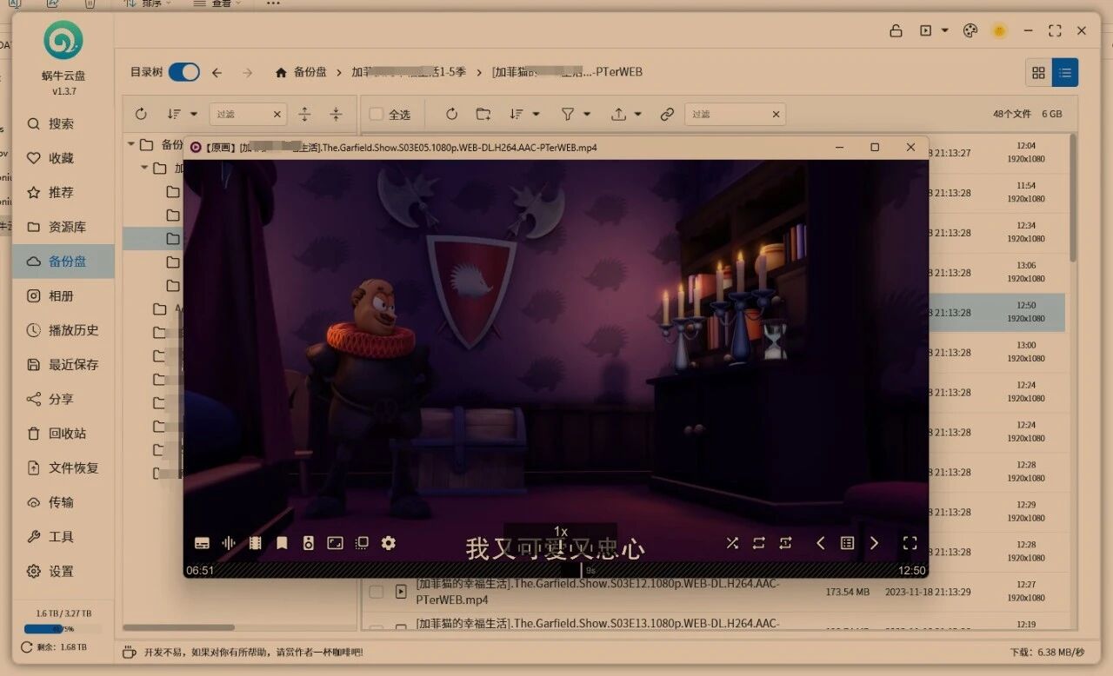Open 分享 section

click(x=63, y=399)
